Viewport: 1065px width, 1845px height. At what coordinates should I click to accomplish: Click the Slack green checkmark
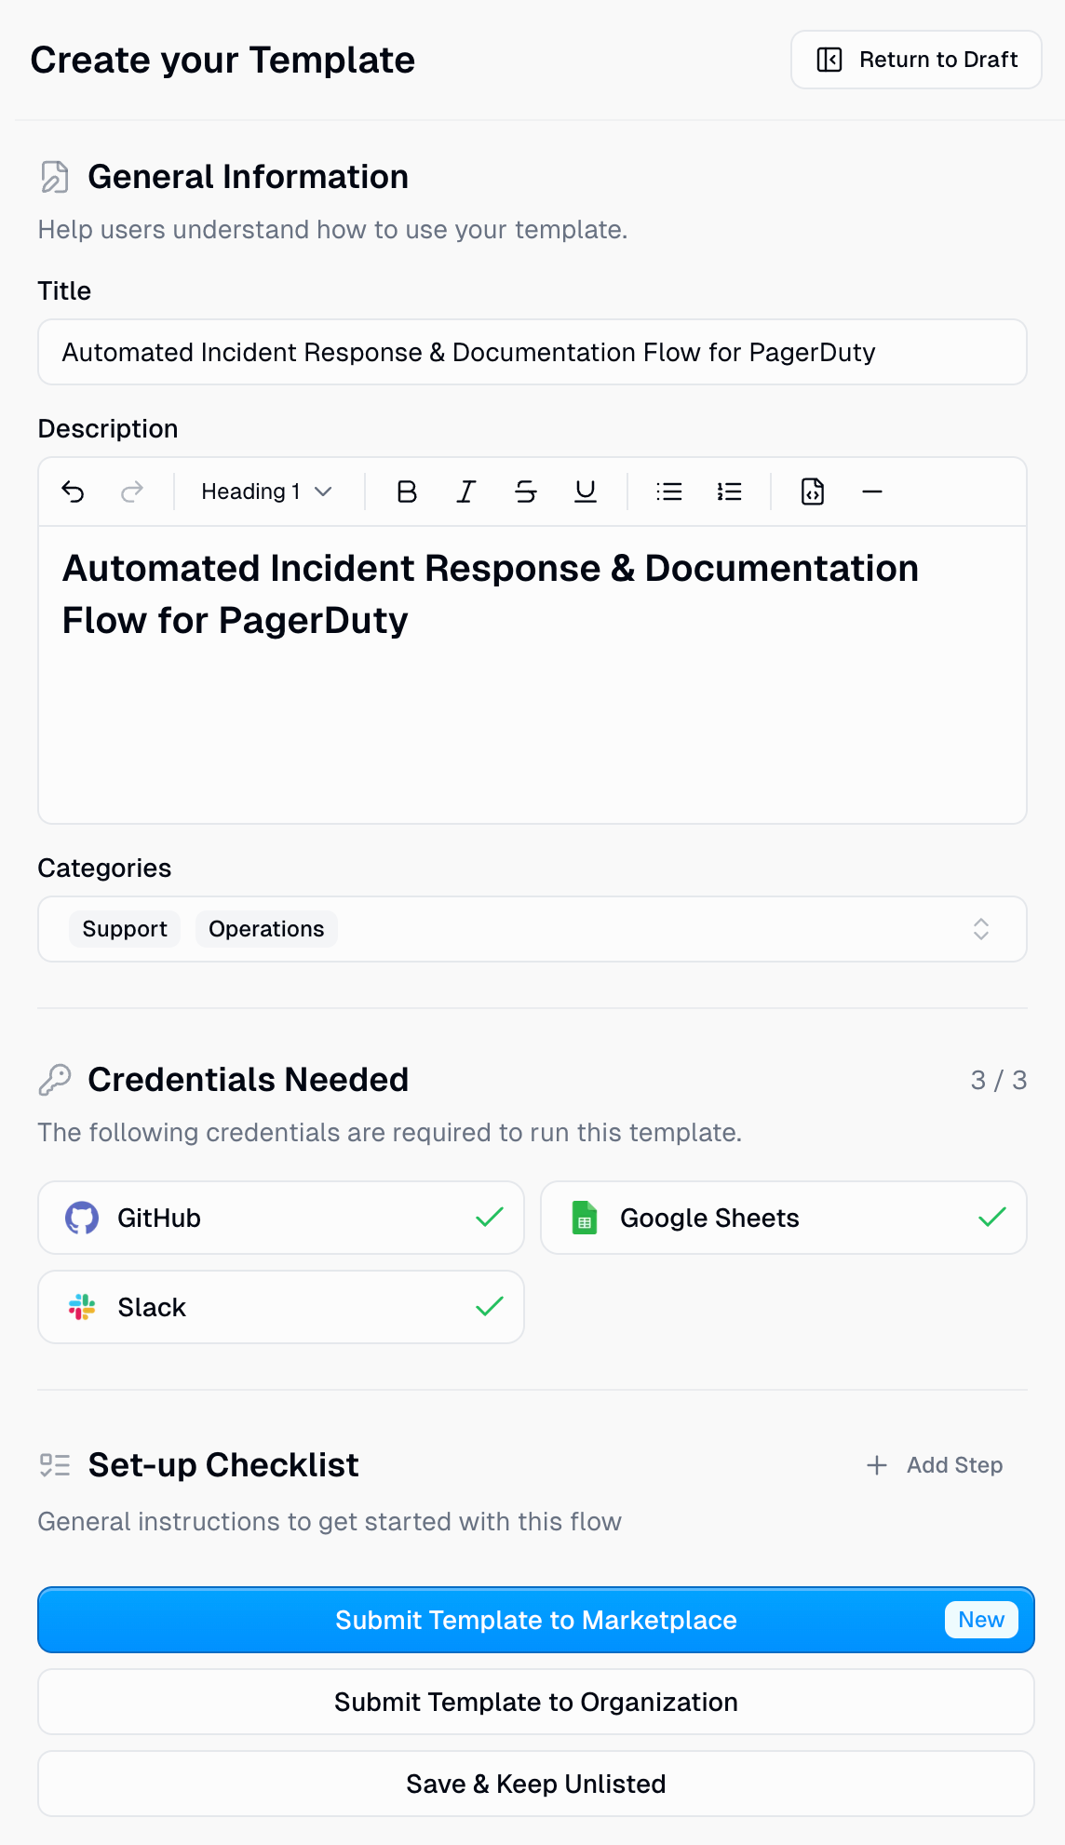[x=490, y=1307]
